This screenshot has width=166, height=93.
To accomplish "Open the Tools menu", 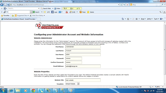I will pos(156,19).
